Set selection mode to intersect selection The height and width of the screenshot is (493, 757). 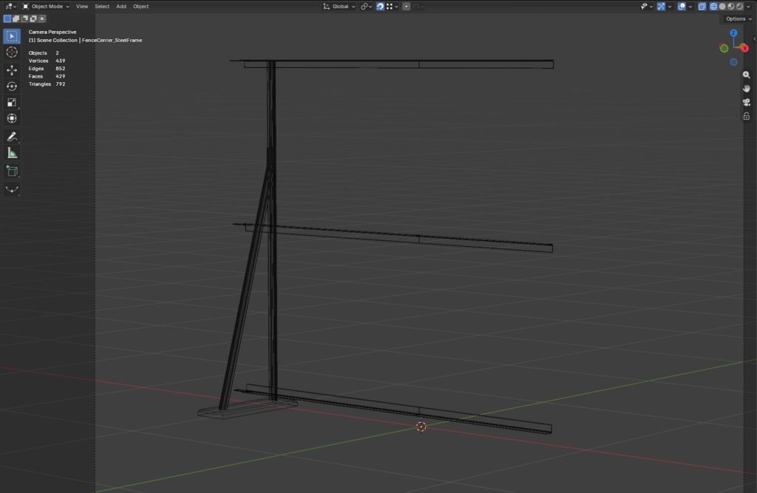42,18
